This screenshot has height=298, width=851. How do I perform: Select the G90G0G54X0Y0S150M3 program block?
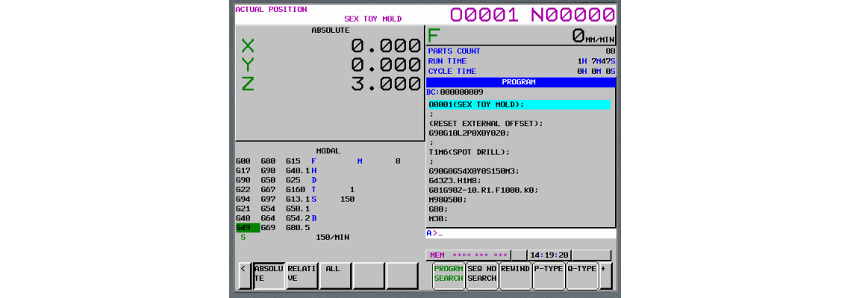(x=474, y=171)
